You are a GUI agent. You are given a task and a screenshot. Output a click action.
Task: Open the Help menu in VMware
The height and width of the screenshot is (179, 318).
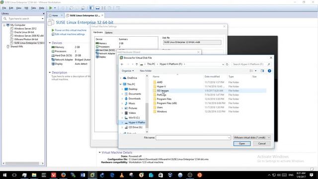click(x=41, y=8)
